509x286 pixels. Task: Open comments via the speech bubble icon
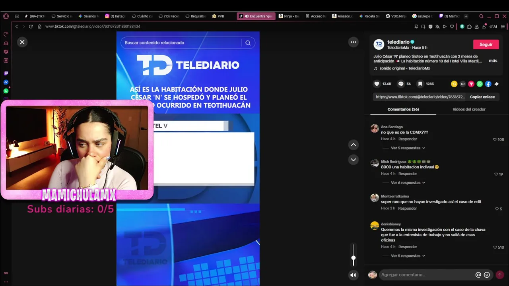pos(401,84)
